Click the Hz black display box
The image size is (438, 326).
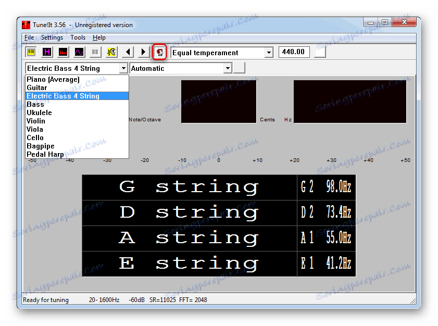350,102
